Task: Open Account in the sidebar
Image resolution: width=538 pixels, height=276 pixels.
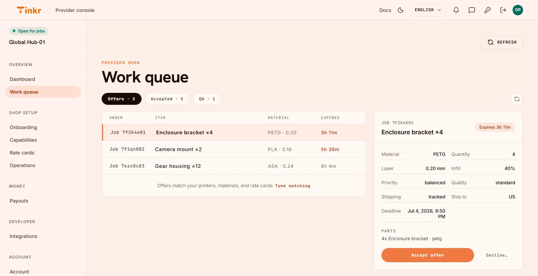Action: tap(43, 272)
